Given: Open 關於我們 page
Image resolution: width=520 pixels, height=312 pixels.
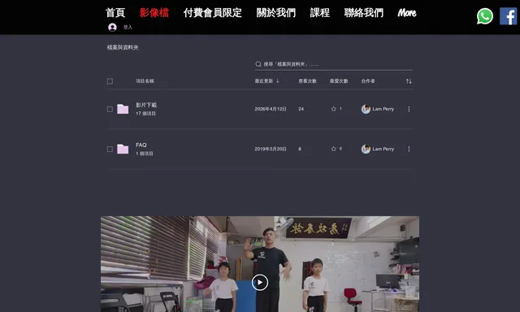Looking at the screenshot, I should click(x=276, y=13).
